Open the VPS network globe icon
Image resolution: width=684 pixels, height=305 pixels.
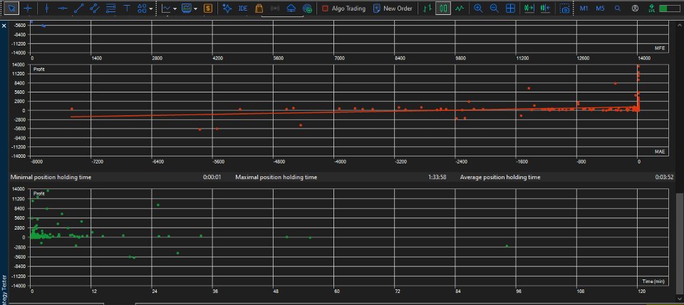tap(308, 9)
